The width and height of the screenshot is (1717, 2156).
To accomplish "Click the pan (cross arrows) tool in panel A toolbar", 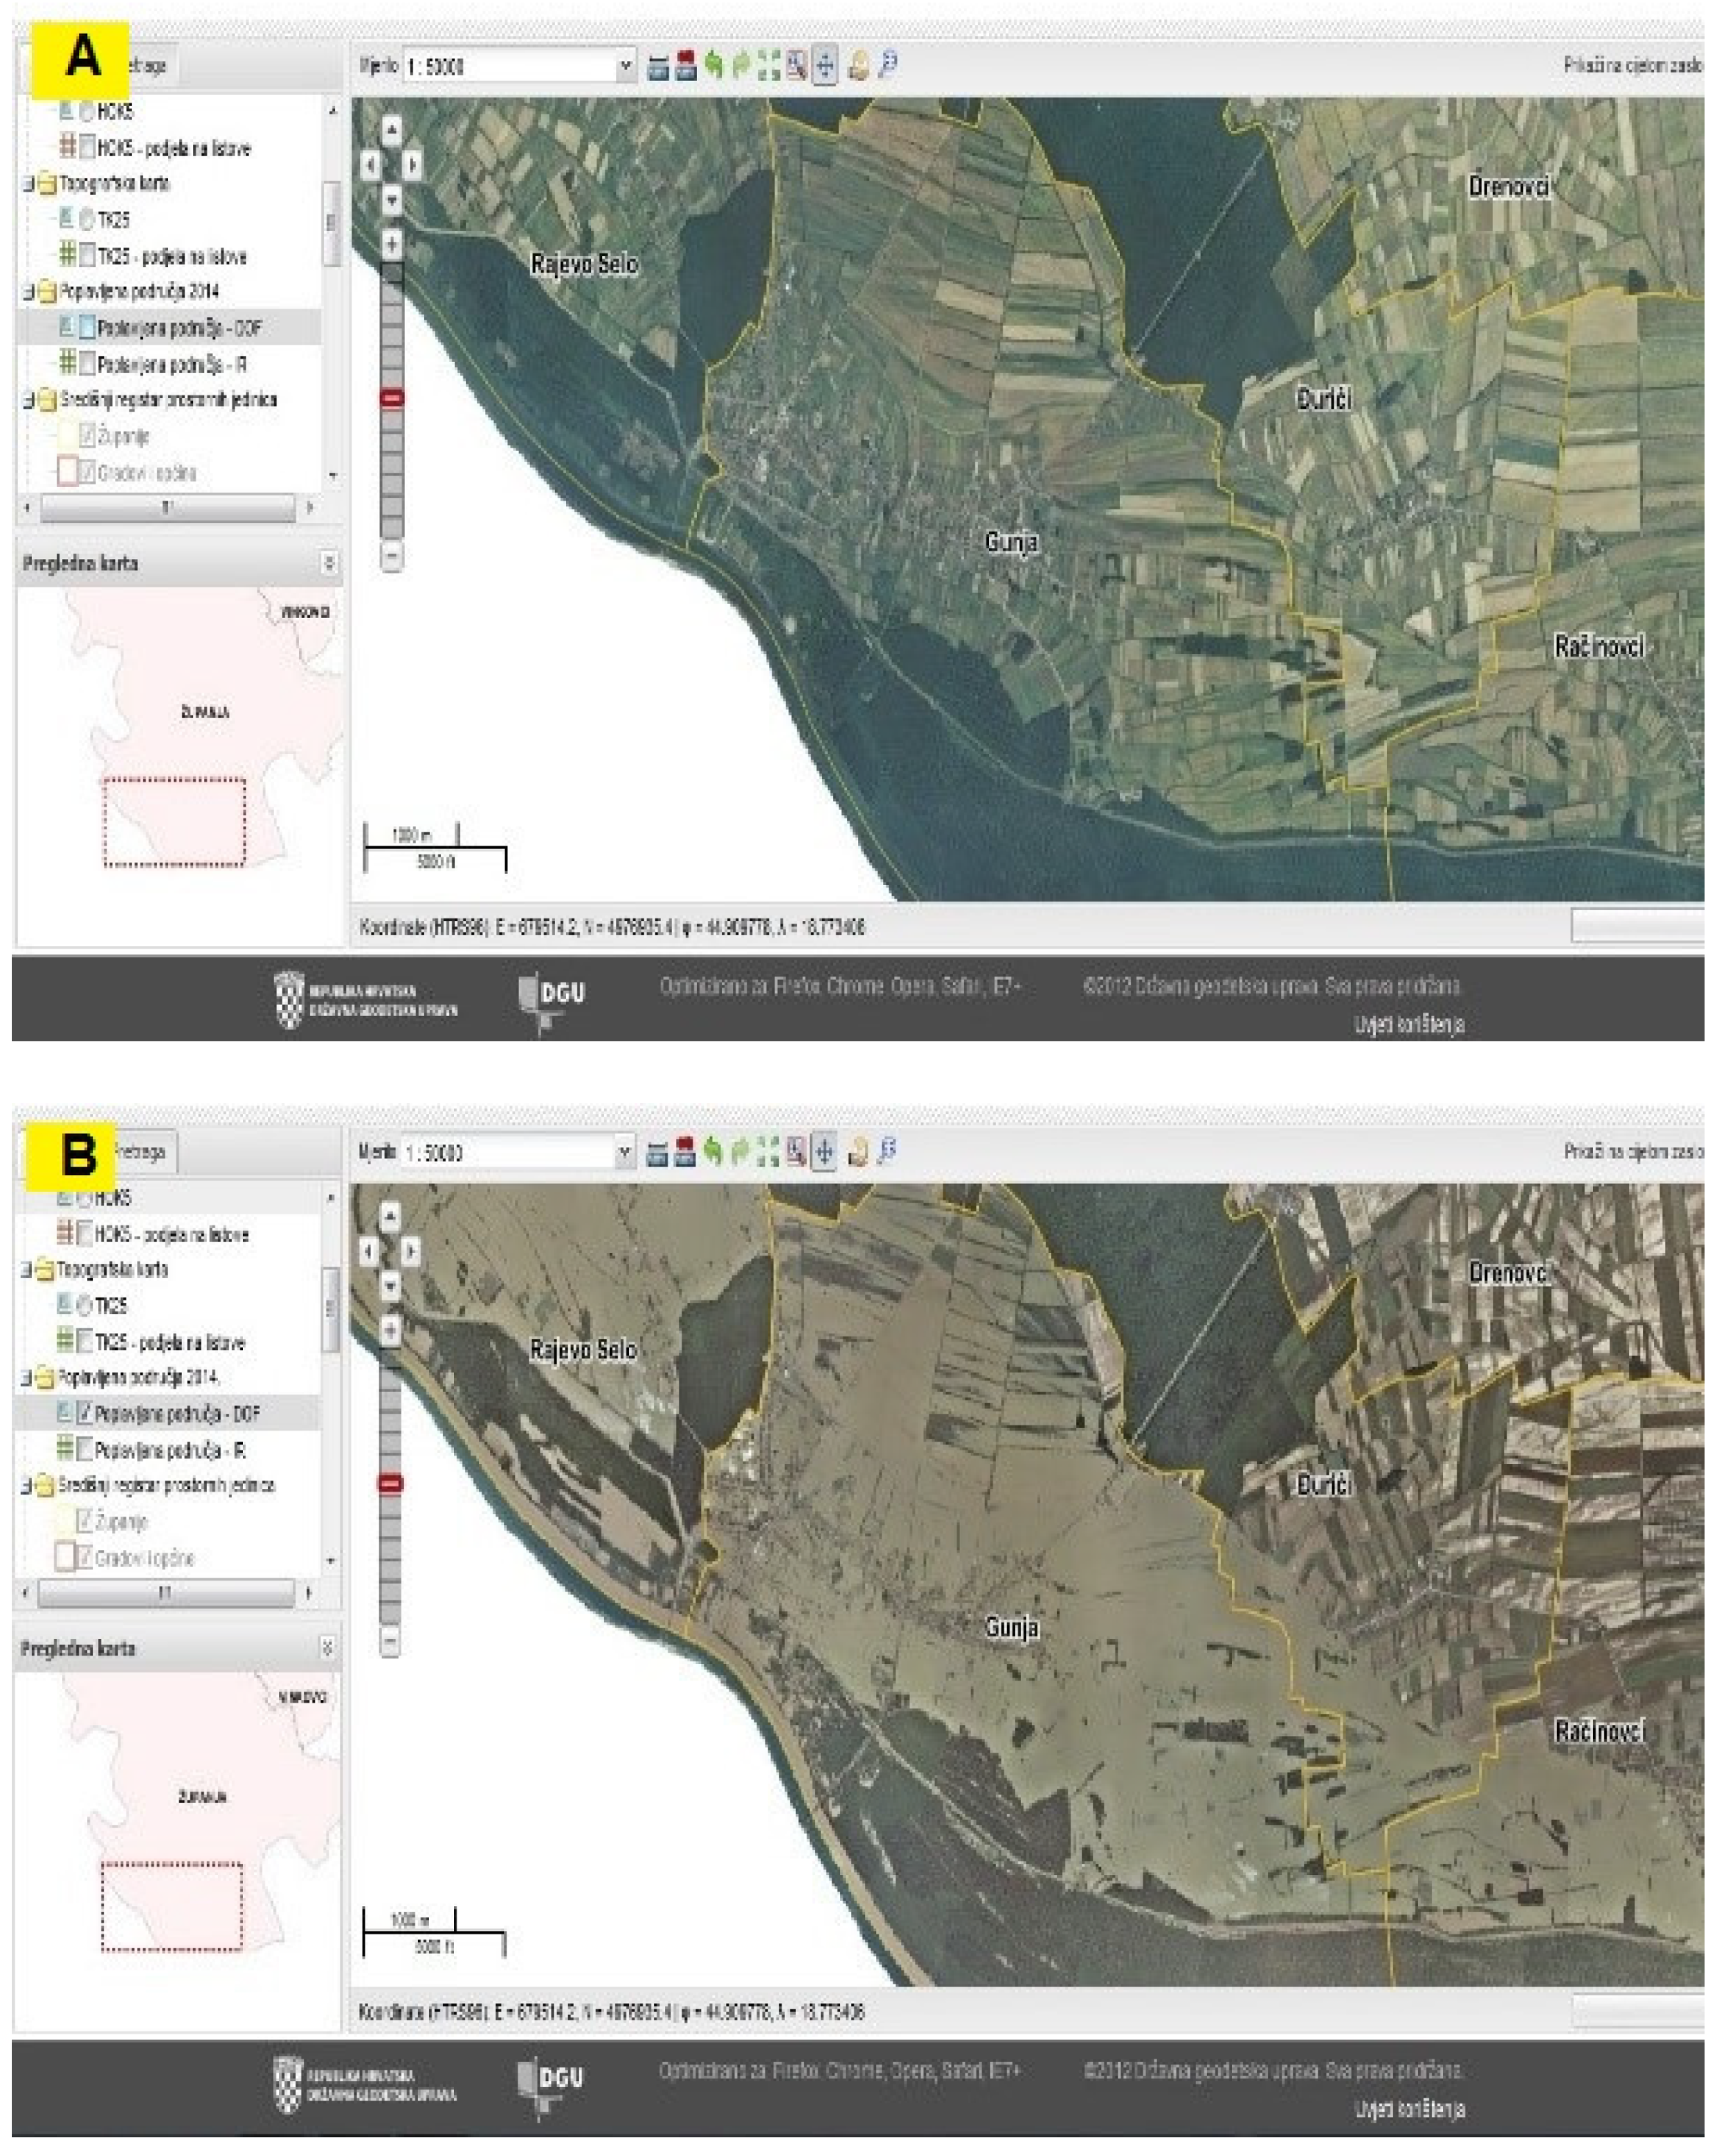I will (x=825, y=66).
